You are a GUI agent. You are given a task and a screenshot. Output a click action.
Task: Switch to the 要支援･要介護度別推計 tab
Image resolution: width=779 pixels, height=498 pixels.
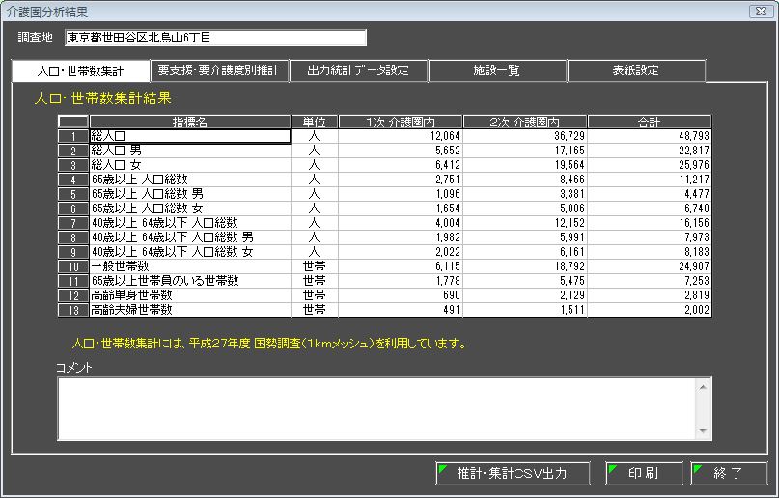(219, 70)
